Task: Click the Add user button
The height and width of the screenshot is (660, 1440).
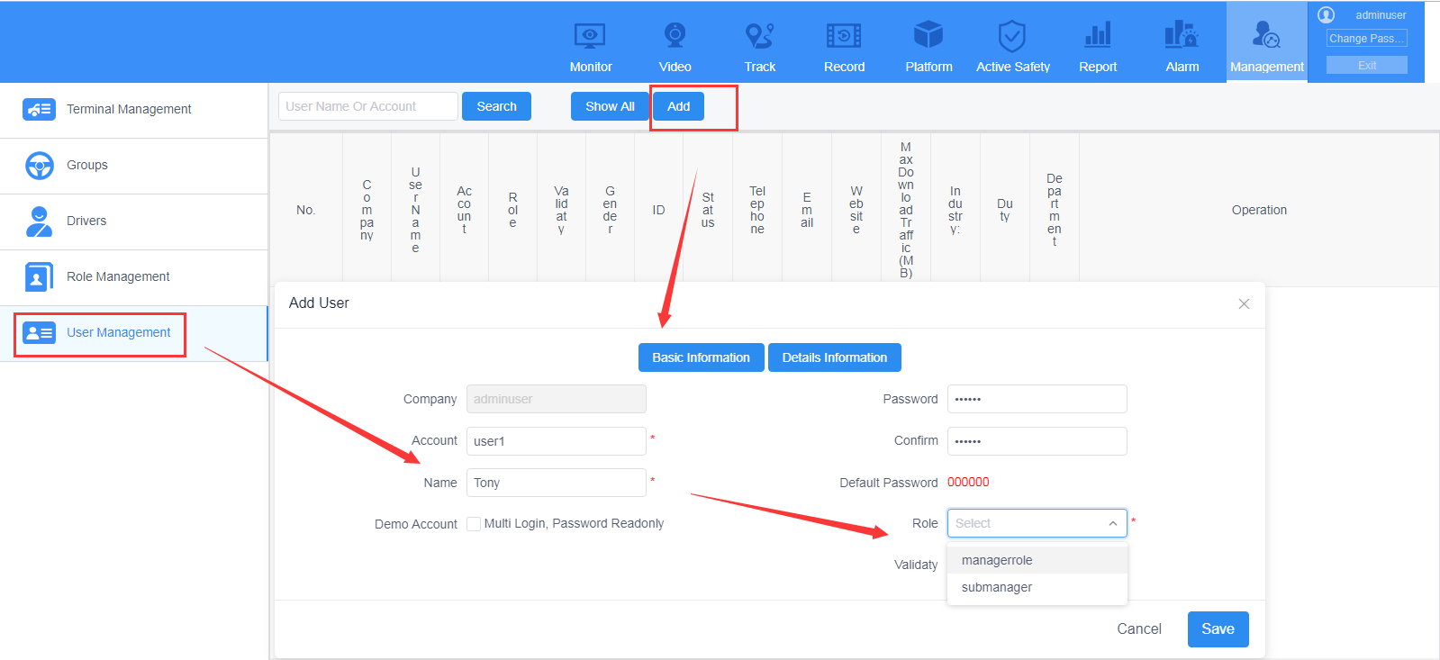Action: tap(678, 106)
